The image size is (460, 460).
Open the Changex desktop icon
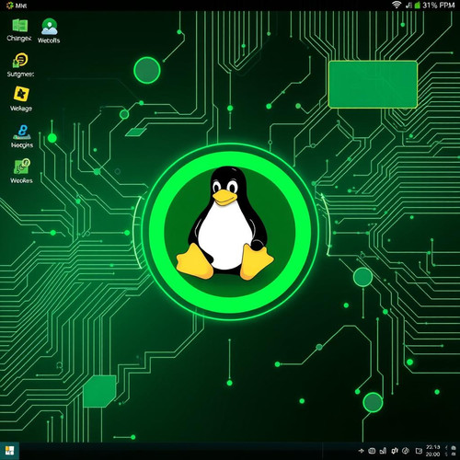coord(20,30)
